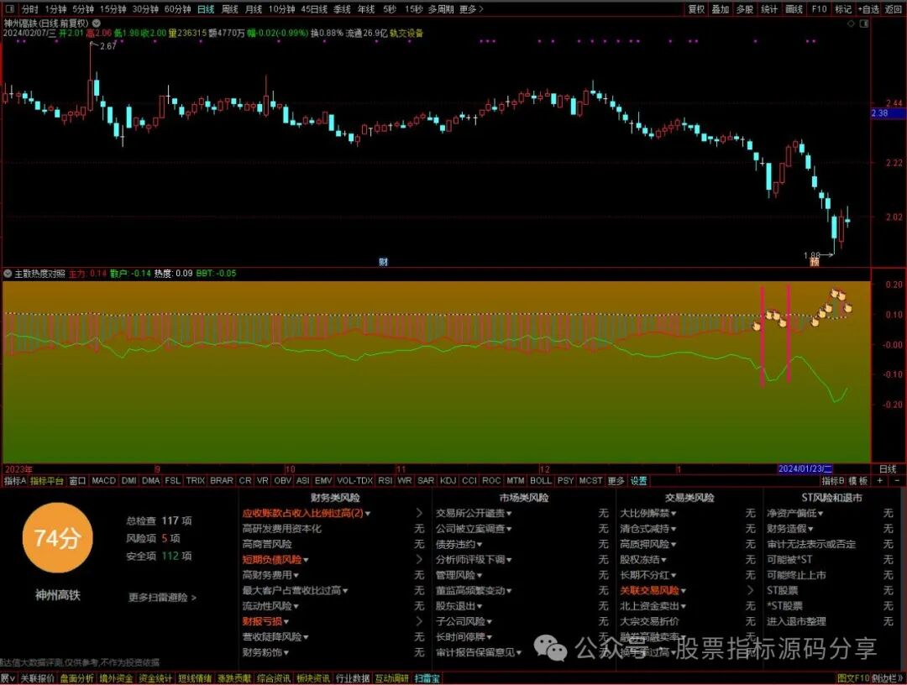
Task: Open the arrow for 短期负债风险 row
Action: click(x=419, y=559)
